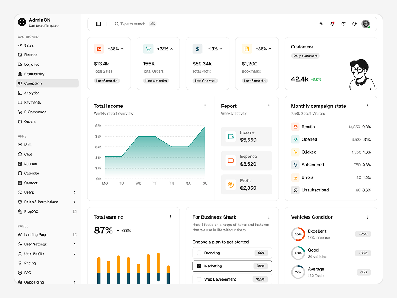Check the Web Development plan checkbox
The height and width of the screenshot is (298, 397).
[x=199, y=279]
